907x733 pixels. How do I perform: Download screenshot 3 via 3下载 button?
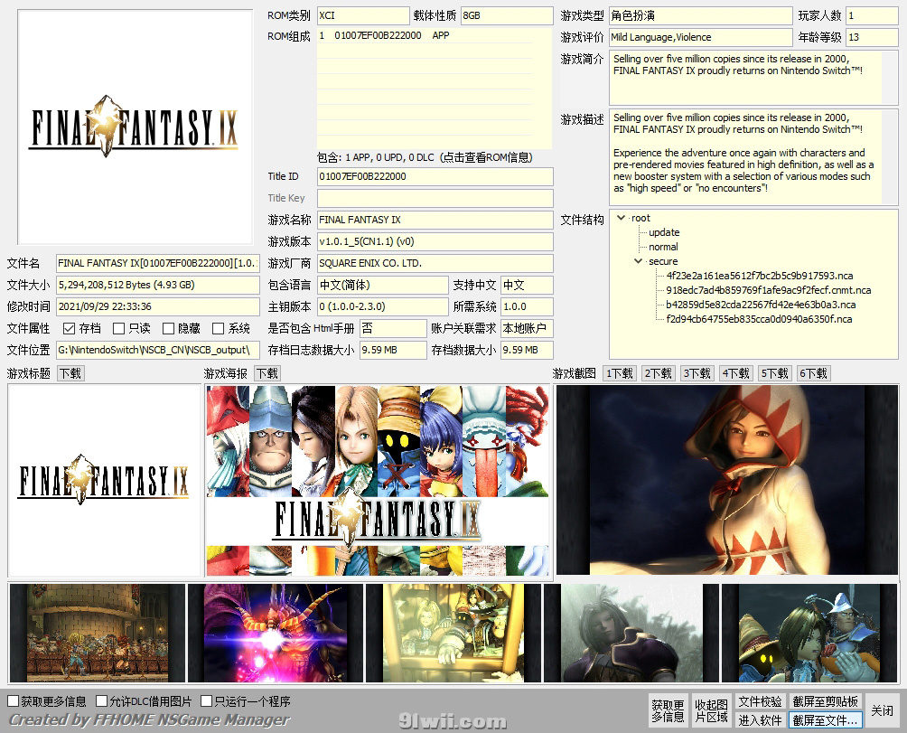coord(697,373)
